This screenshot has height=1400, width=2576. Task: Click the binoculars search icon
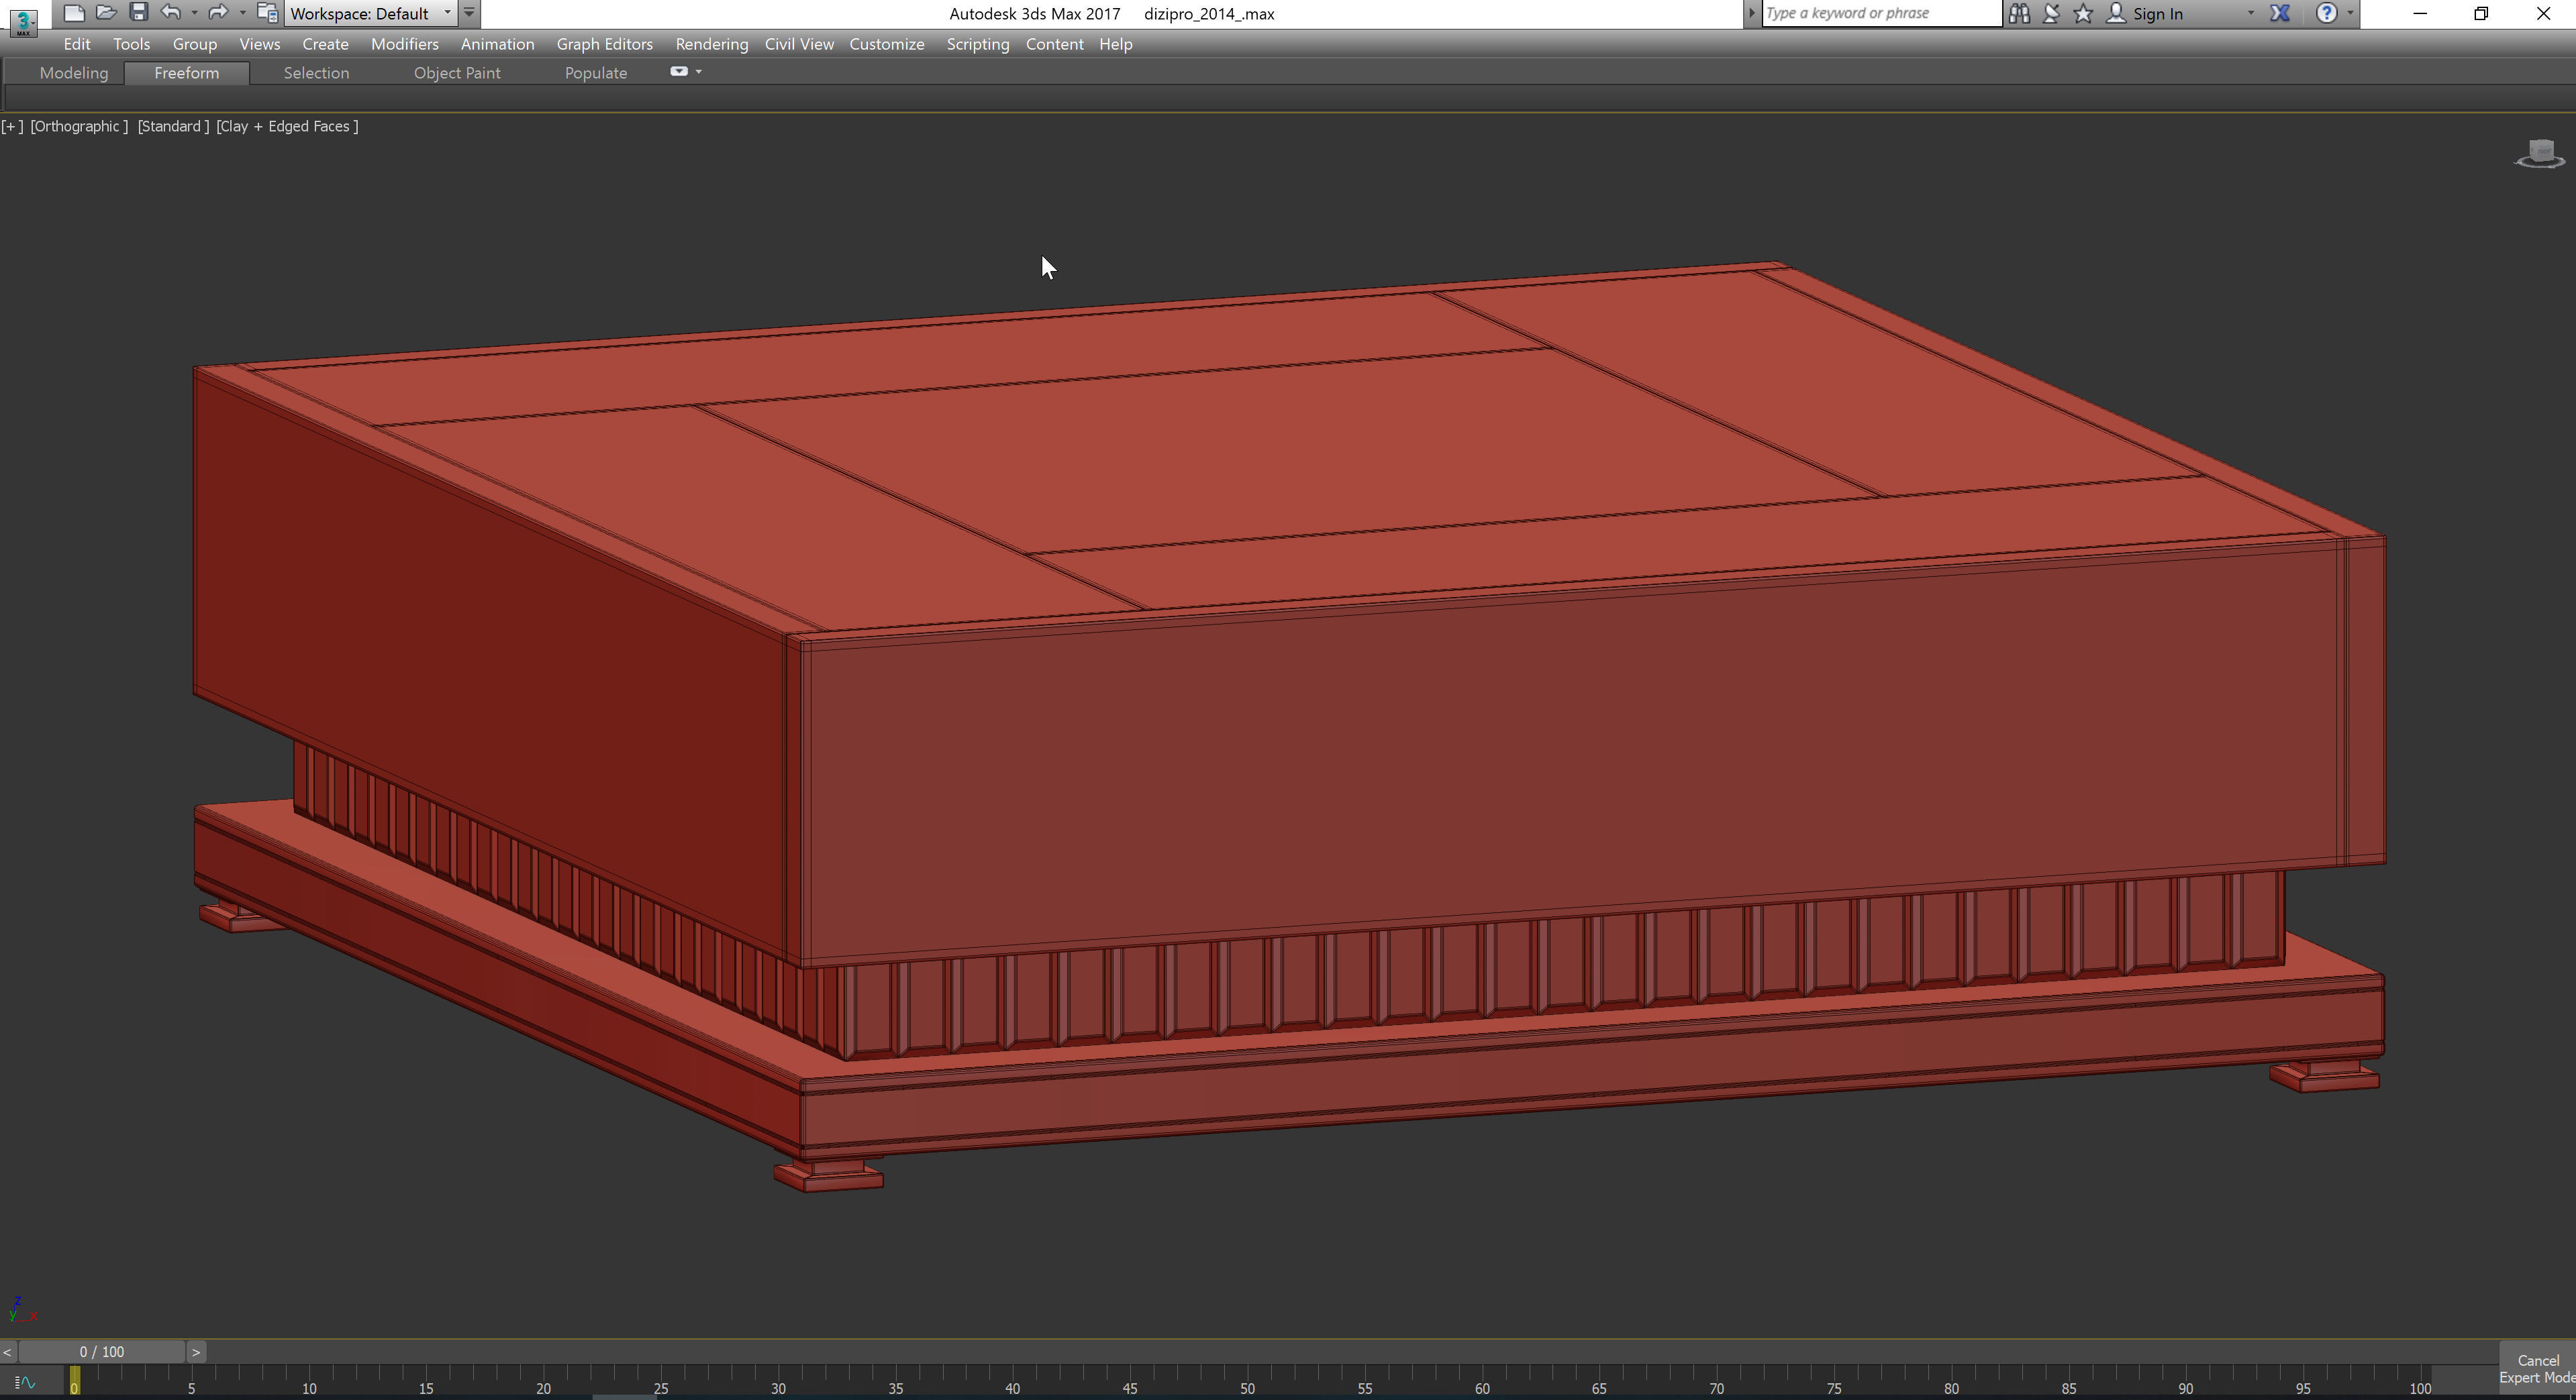click(x=2019, y=13)
